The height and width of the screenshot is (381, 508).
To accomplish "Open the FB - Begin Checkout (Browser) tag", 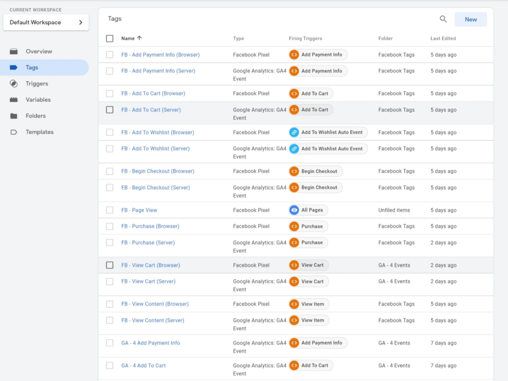I will (x=158, y=171).
